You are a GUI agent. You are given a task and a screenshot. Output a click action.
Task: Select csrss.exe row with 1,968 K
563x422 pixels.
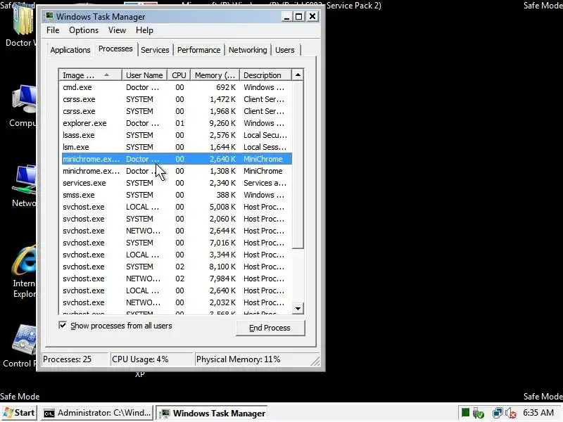coord(176,111)
